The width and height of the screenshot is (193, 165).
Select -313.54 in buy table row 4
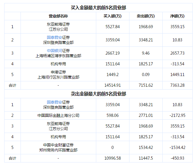click(177, 64)
